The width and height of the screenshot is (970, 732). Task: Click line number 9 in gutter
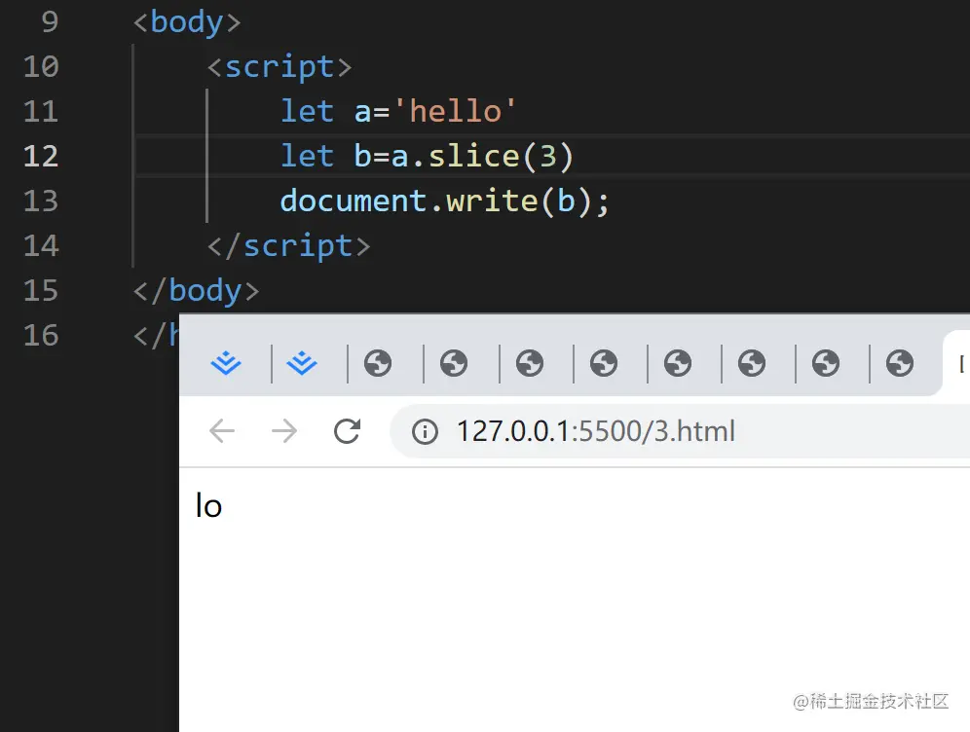point(50,21)
